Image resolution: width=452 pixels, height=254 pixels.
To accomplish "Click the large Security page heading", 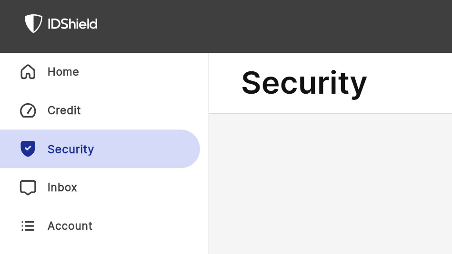I will click(x=304, y=83).
